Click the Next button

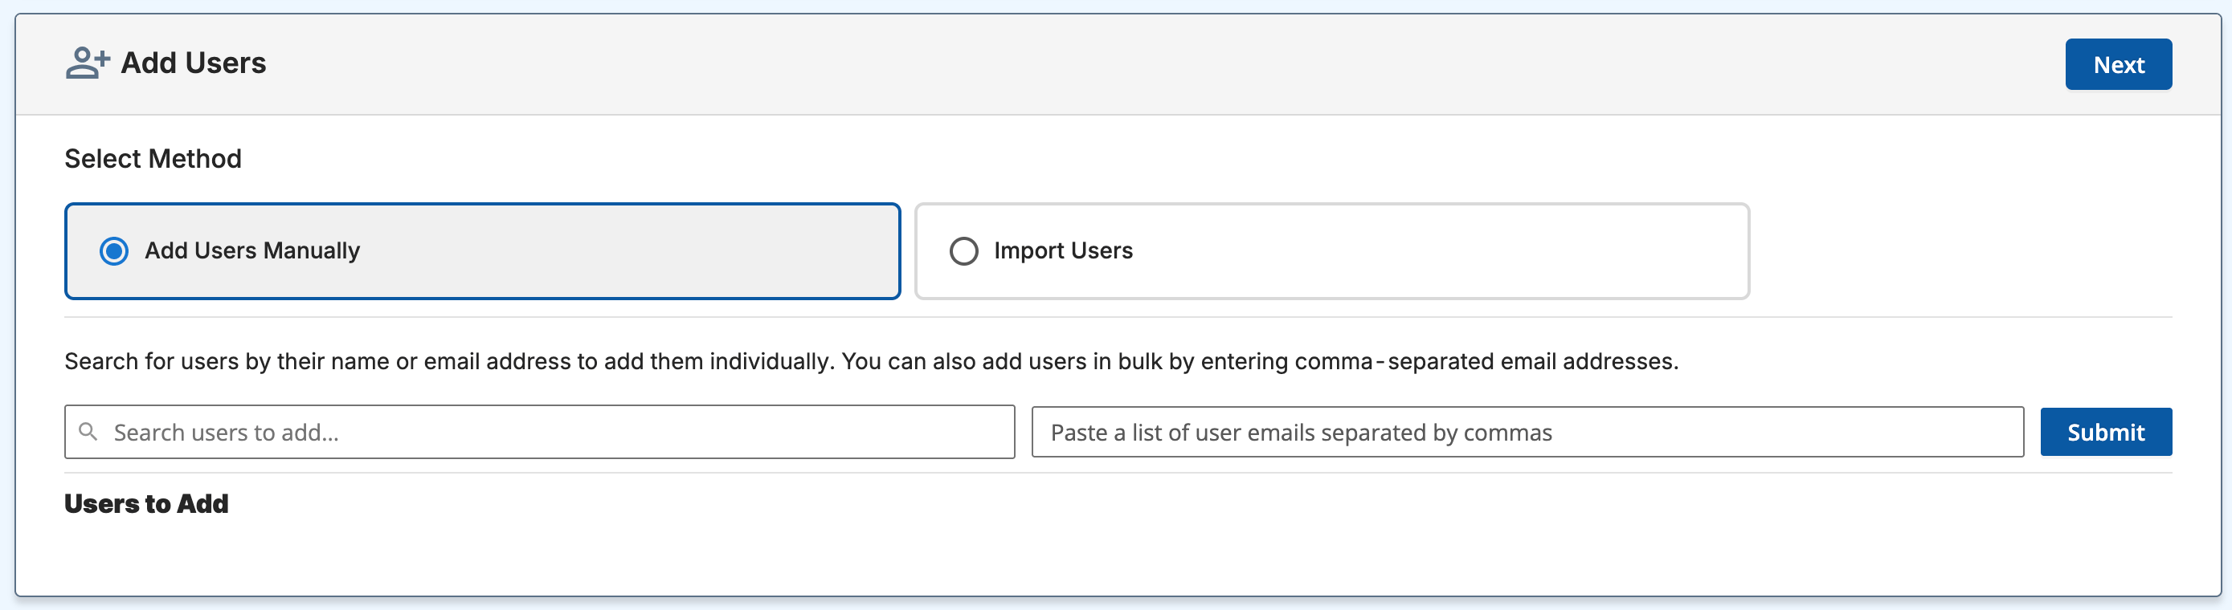point(2118,64)
